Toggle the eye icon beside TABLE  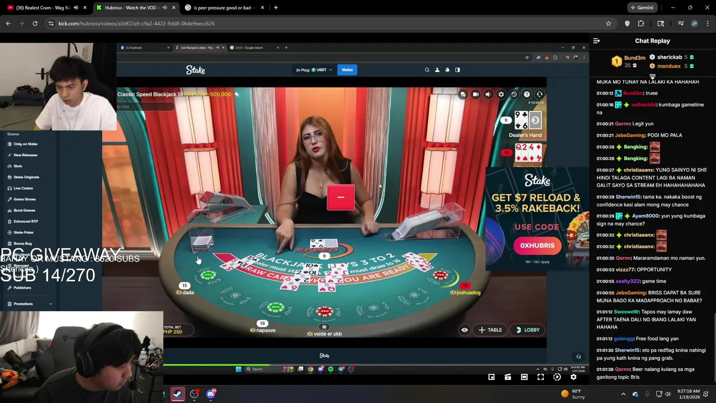464,330
